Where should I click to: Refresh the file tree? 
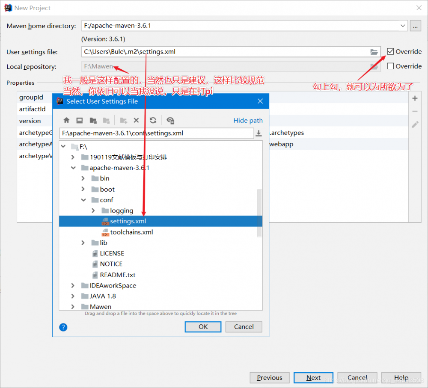153,120
